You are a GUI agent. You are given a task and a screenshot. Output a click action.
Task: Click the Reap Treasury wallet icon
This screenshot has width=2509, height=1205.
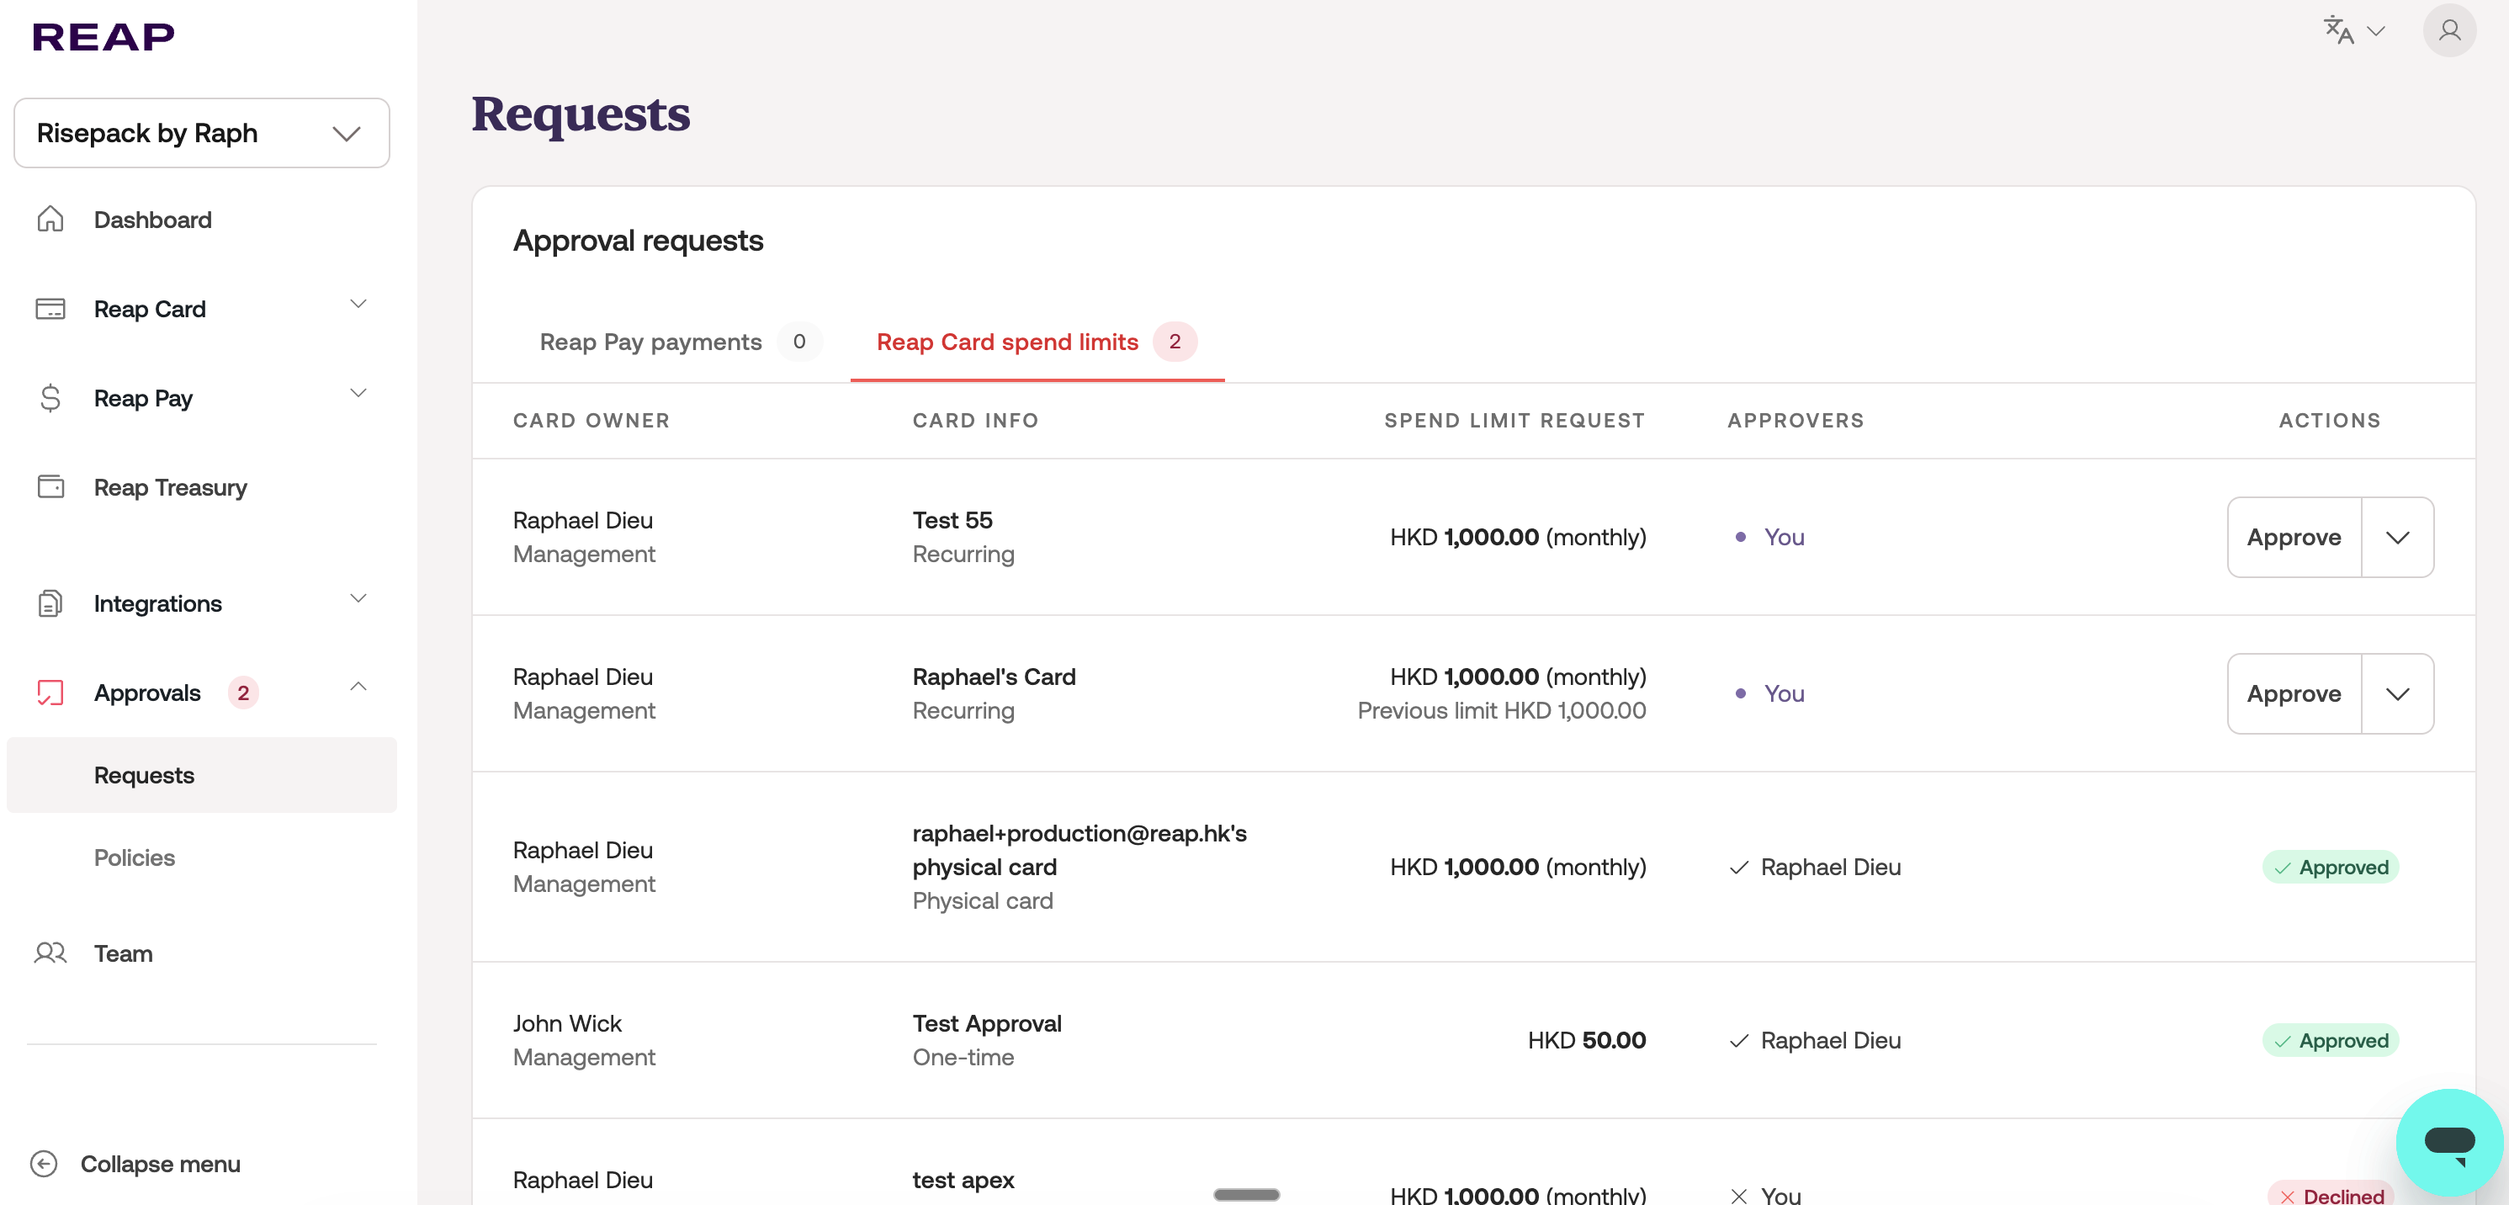pos(50,486)
